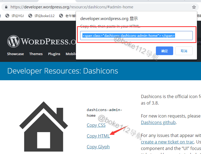
Task: Open the Plugins menu item
Action: pyautogui.click(x=54, y=54)
